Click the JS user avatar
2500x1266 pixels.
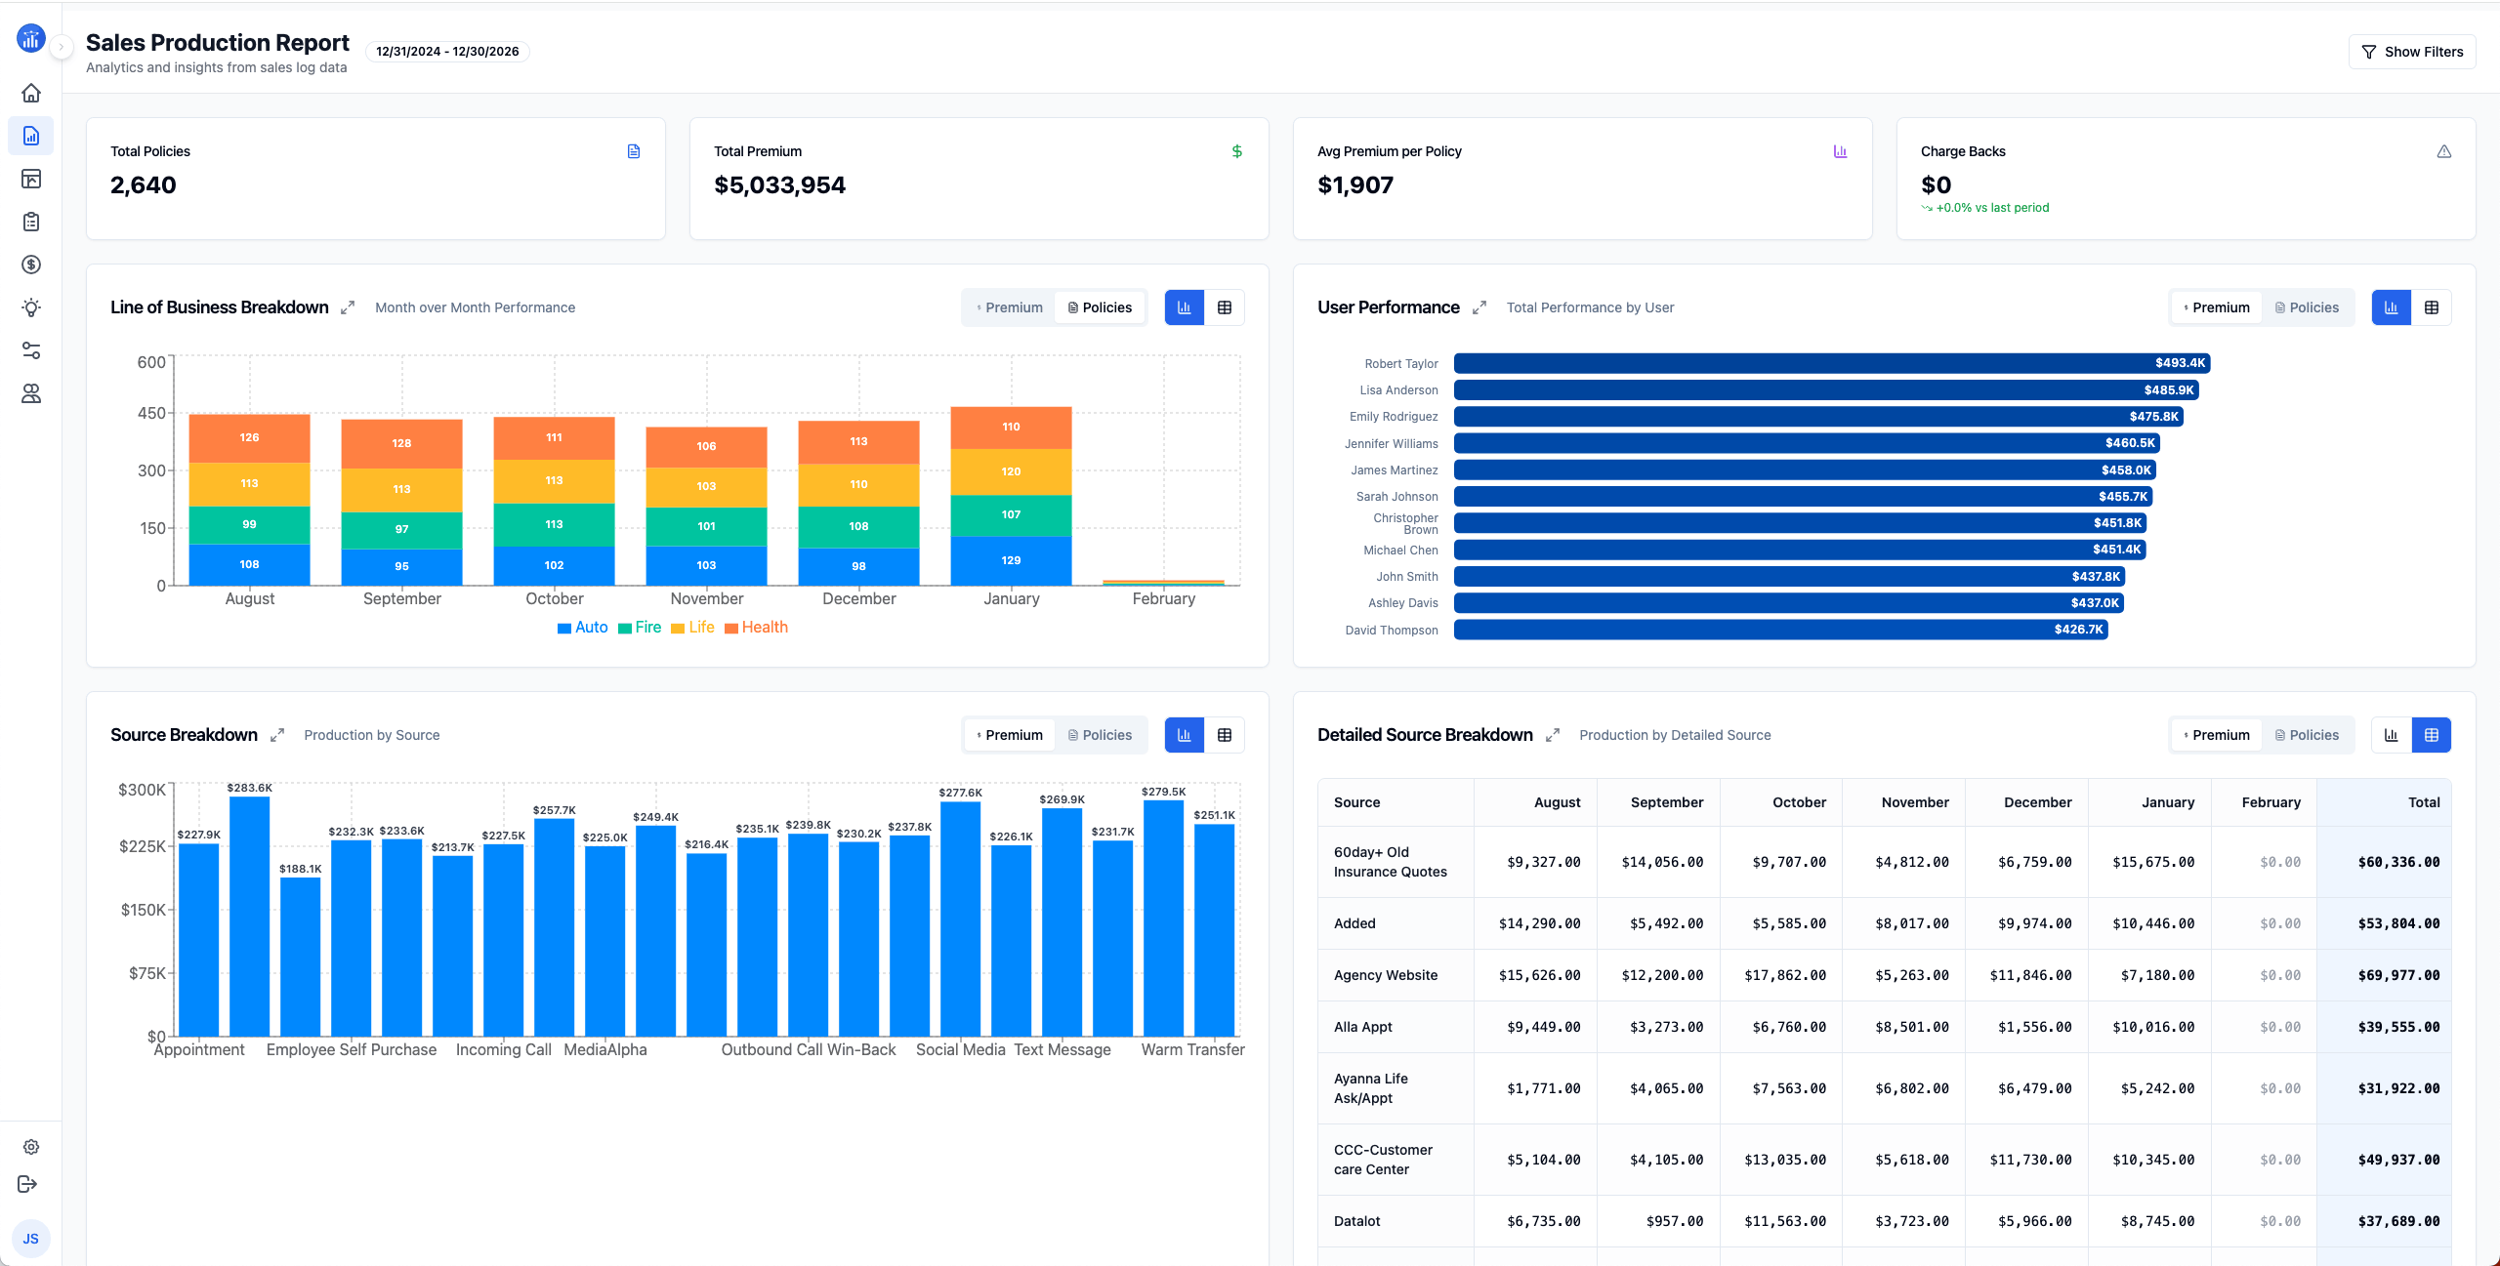point(31,1239)
